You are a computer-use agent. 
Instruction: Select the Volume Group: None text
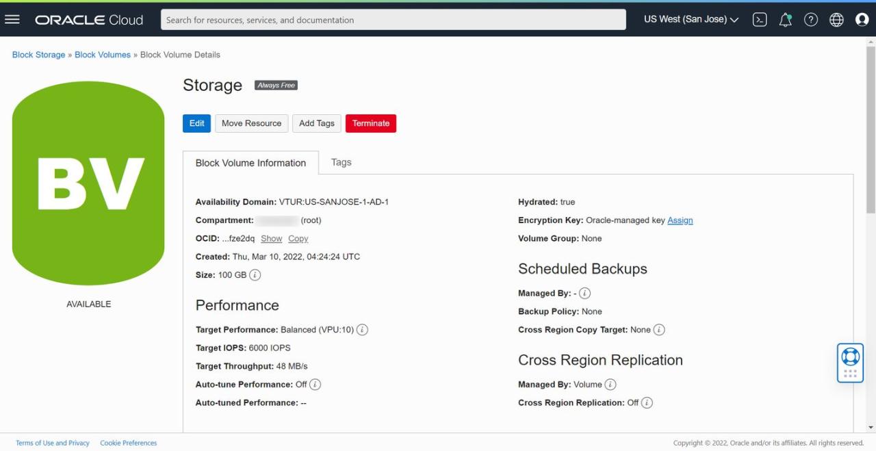[560, 238]
